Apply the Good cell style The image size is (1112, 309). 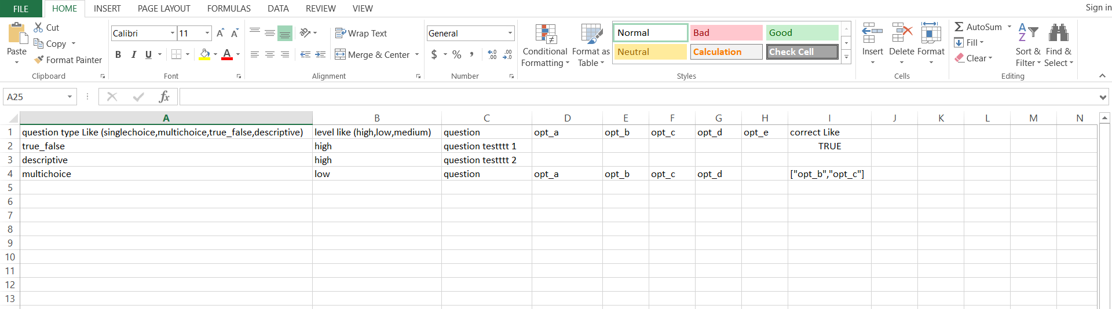[802, 33]
